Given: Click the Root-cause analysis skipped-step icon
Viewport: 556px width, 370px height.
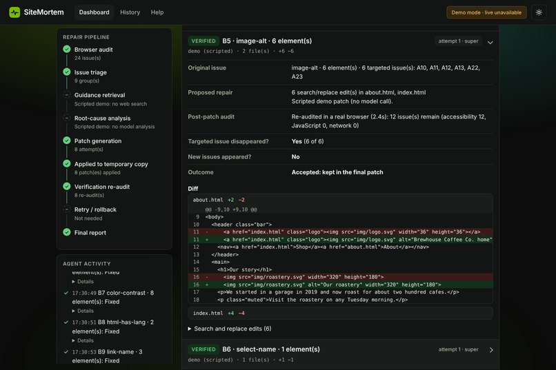Looking at the screenshot, I should tap(67, 118).
